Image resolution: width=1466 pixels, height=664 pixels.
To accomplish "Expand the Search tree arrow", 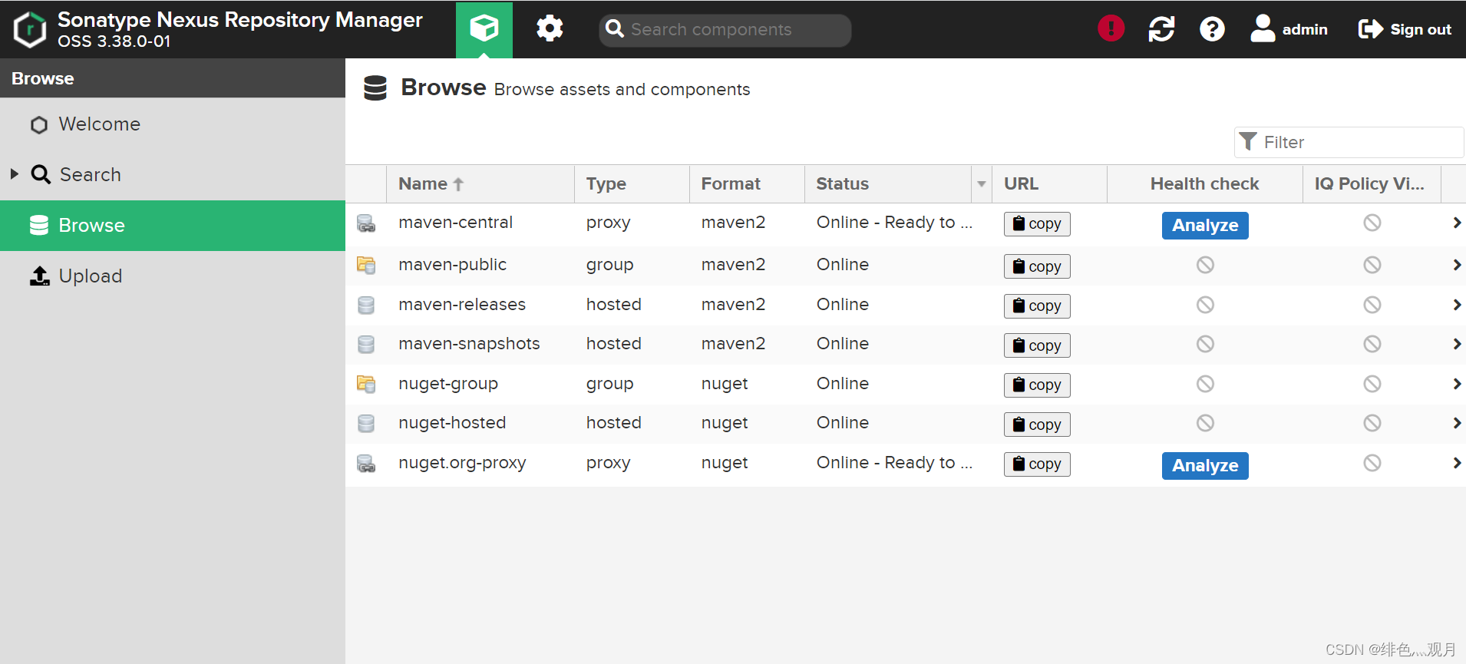I will 15,174.
